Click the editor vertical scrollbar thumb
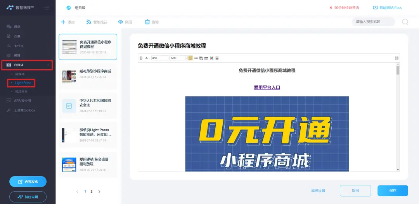The width and height of the screenshot is (419, 204). click(x=397, y=70)
